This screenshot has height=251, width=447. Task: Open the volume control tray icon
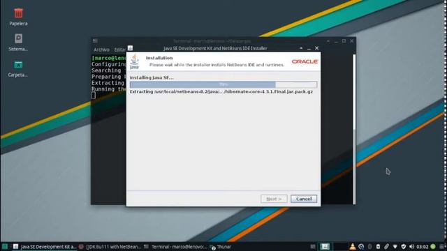click(411, 246)
